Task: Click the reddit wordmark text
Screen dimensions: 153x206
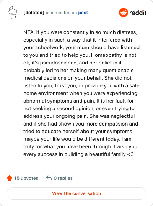Action: click(x=138, y=13)
